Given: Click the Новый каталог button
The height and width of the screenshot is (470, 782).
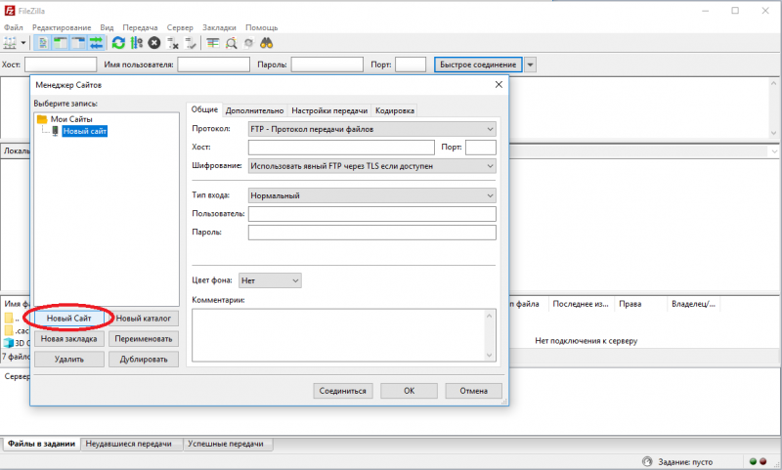Looking at the screenshot, I should 144,318.
